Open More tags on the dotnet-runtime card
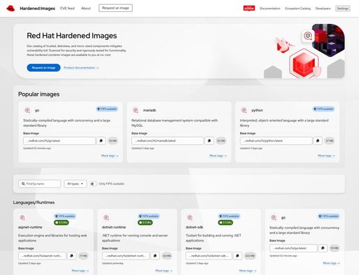Image resolution: width=359 pixels, height=275 pixels. pos(164,270)
